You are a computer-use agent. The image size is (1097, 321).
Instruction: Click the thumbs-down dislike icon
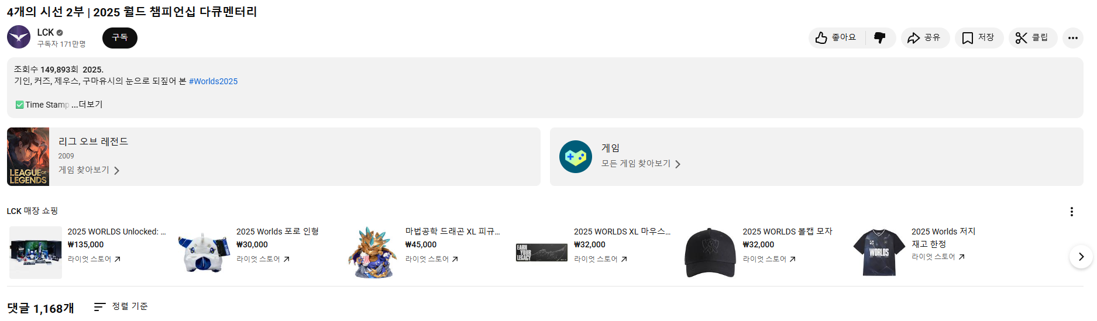(879, 38)
